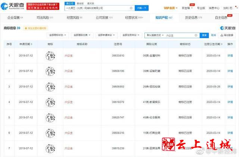This screenshot has height=157, width=239.
Task: Clear the company name search box
Action: 131,8
